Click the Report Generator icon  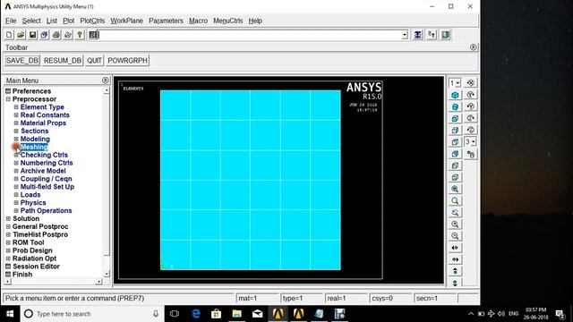(68, 35)
